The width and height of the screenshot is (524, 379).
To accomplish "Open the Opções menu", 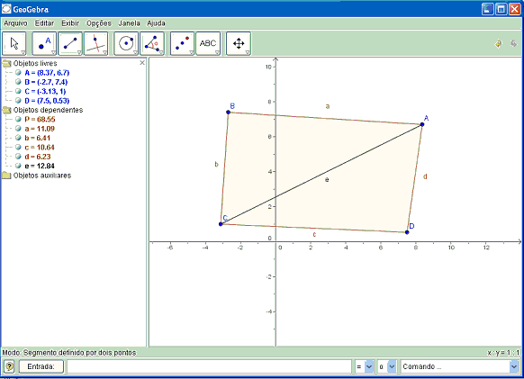I will click(98, 23).
